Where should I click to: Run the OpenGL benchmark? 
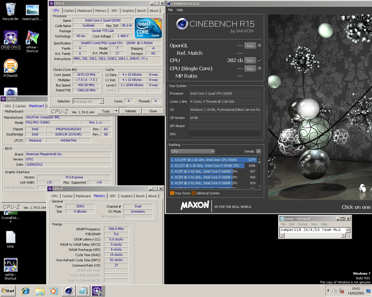coord(250,46)
